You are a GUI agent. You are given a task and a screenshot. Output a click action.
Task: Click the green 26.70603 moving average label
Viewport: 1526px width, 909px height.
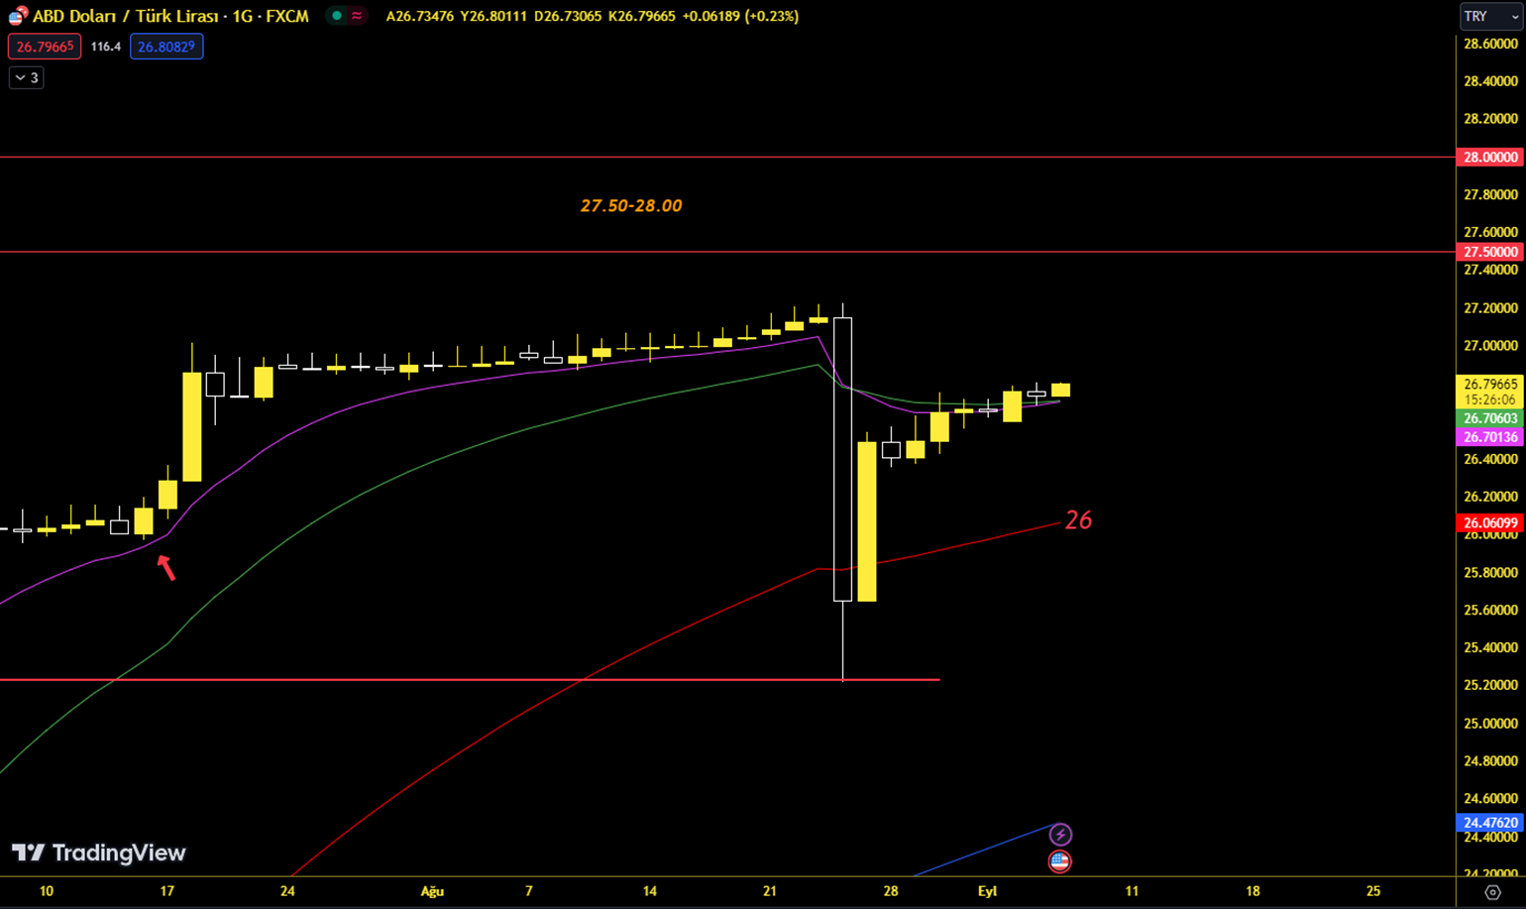1489,419
